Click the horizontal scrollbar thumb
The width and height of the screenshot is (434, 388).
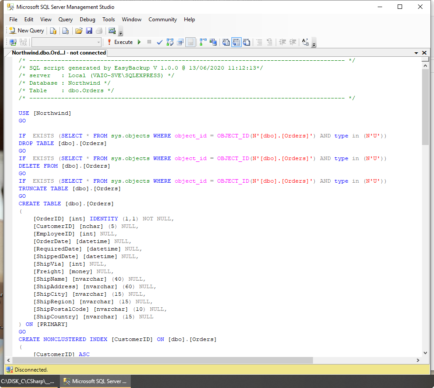coord(163,361)
